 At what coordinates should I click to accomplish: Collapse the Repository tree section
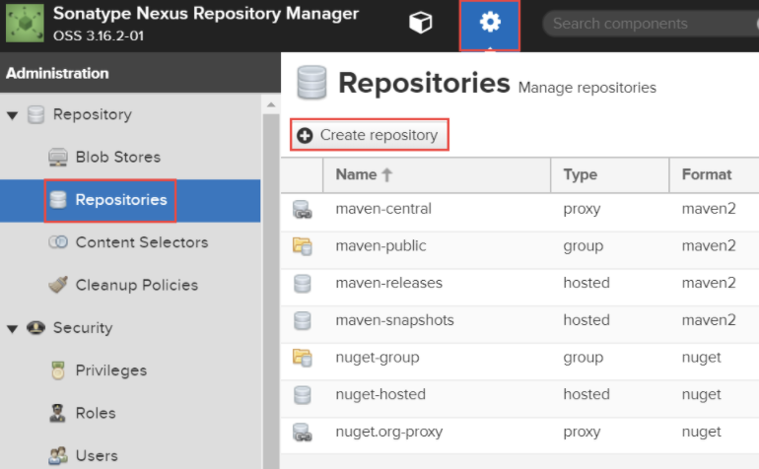point(13,115)
